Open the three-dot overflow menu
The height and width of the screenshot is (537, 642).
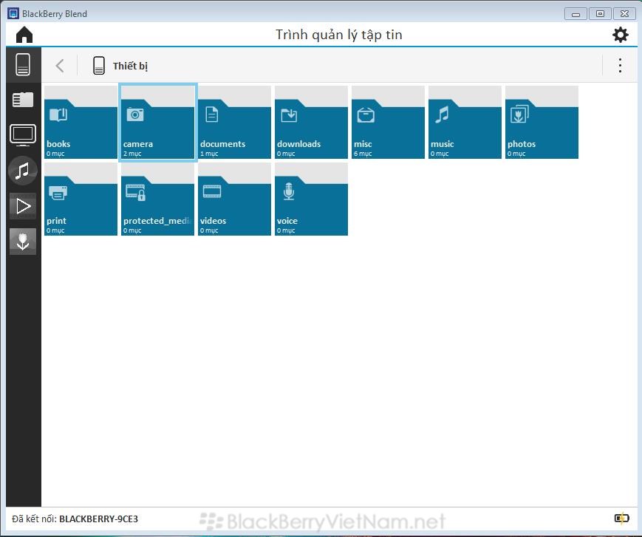click(x=620, y=66)
